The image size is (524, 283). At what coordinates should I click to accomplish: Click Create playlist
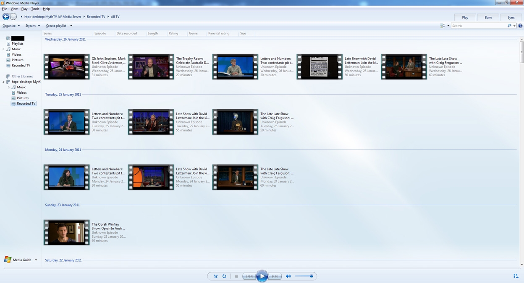(x=56, y=26)
